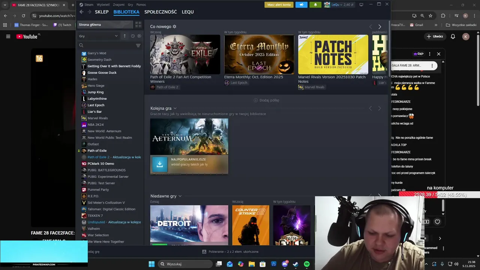Open the Counter-Strike 2 recent game tile
480x270 pixels.
[250, 225]
